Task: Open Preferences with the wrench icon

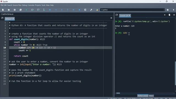Action: click(x=91, y=10)
